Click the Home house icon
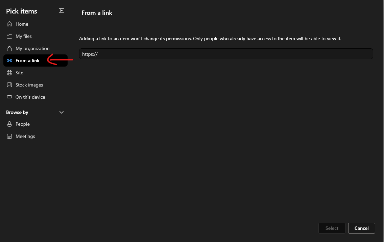Image resolution: width=384 pixels, height=242 pixels. tap(9, 24)
